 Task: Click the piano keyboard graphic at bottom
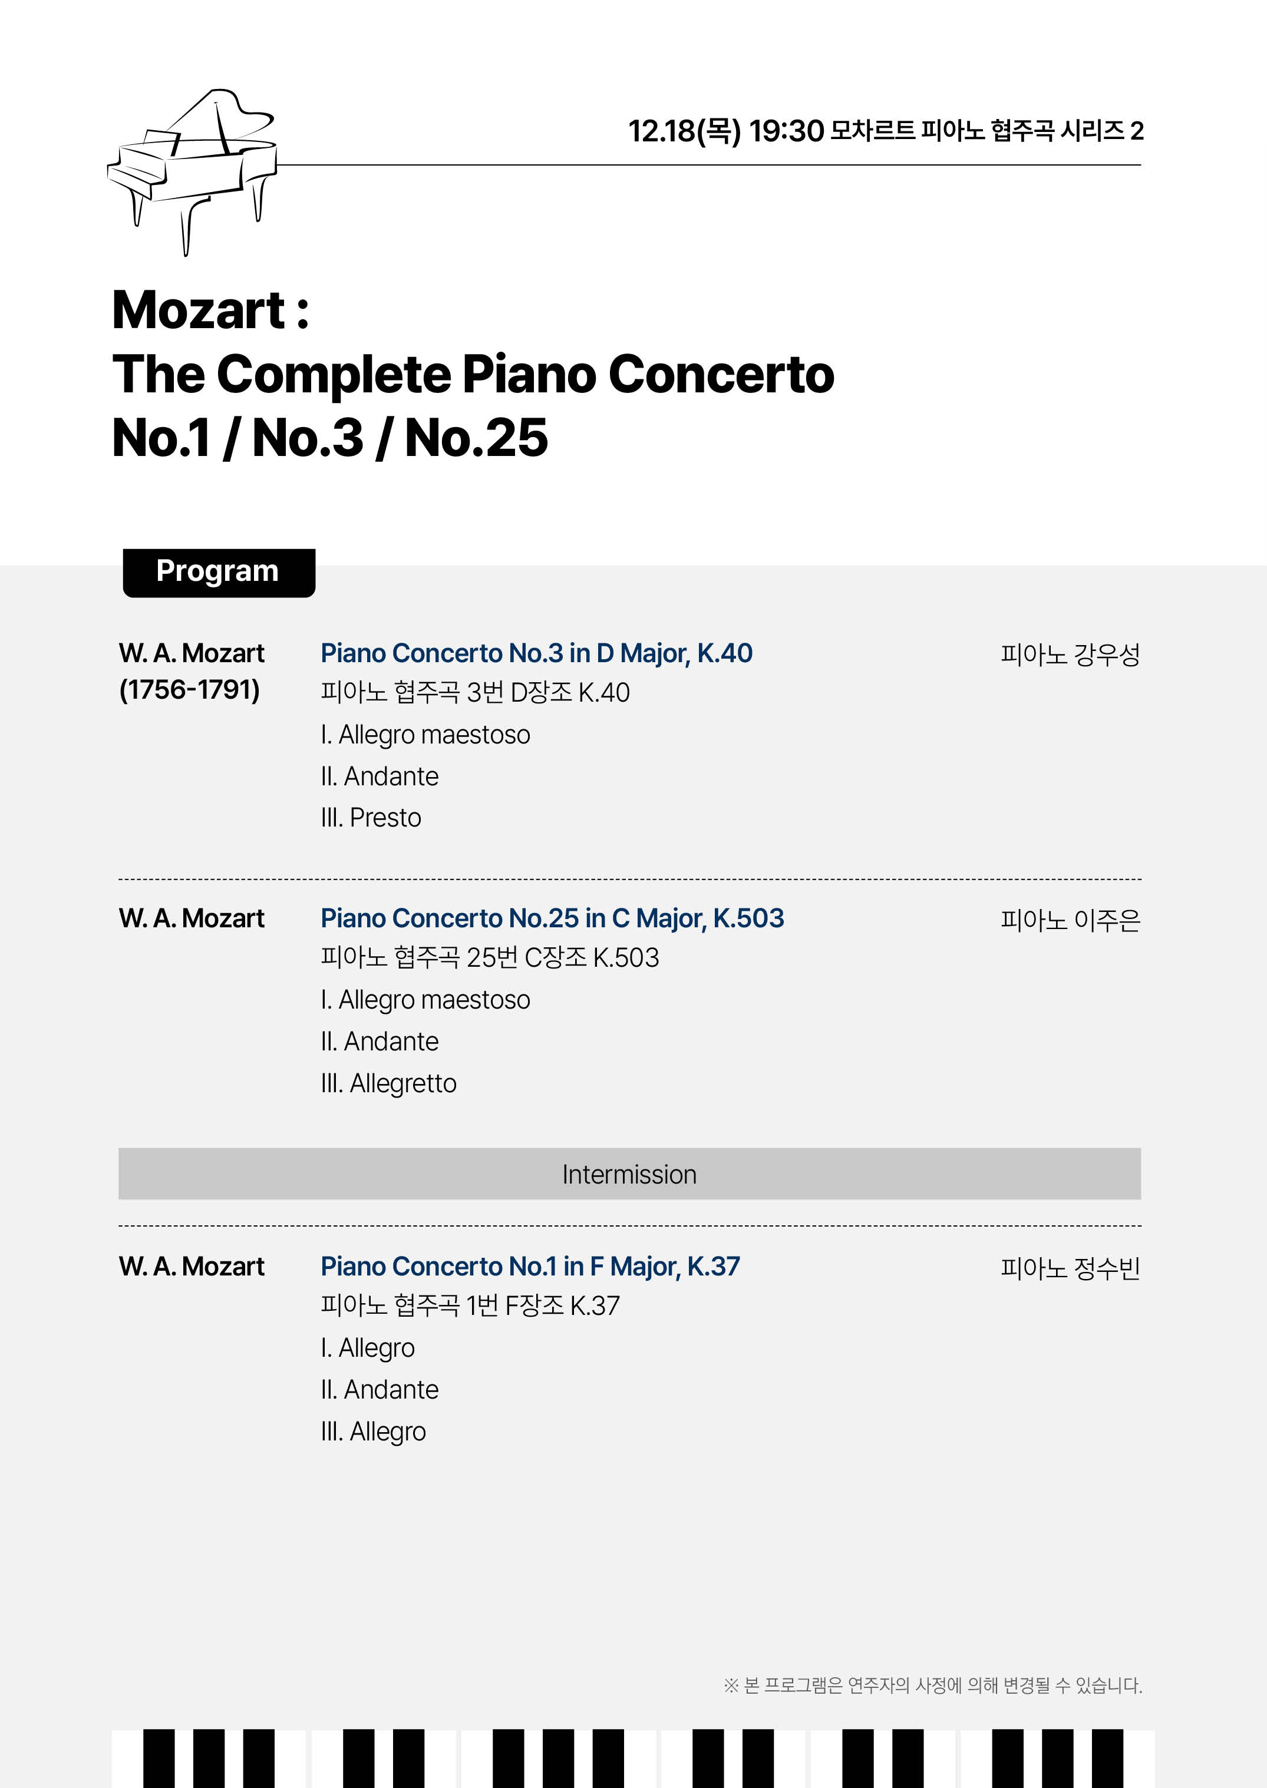(x=632, y=1757)
